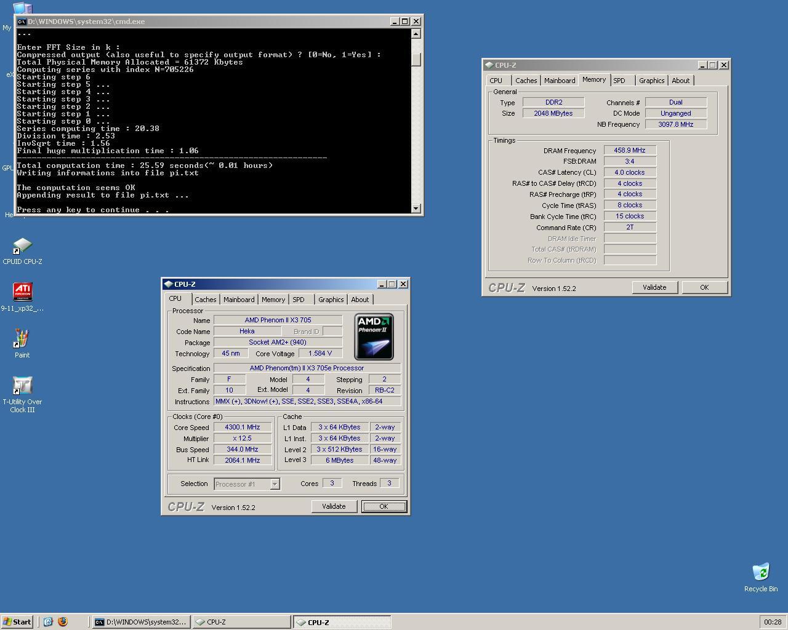Screen dimensions: 788x630
Task: Click the Bus Speed value 344.0 MHz
Action: click(243, 449)
